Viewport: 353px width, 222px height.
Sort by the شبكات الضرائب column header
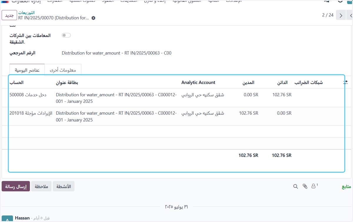click(309, 83)
